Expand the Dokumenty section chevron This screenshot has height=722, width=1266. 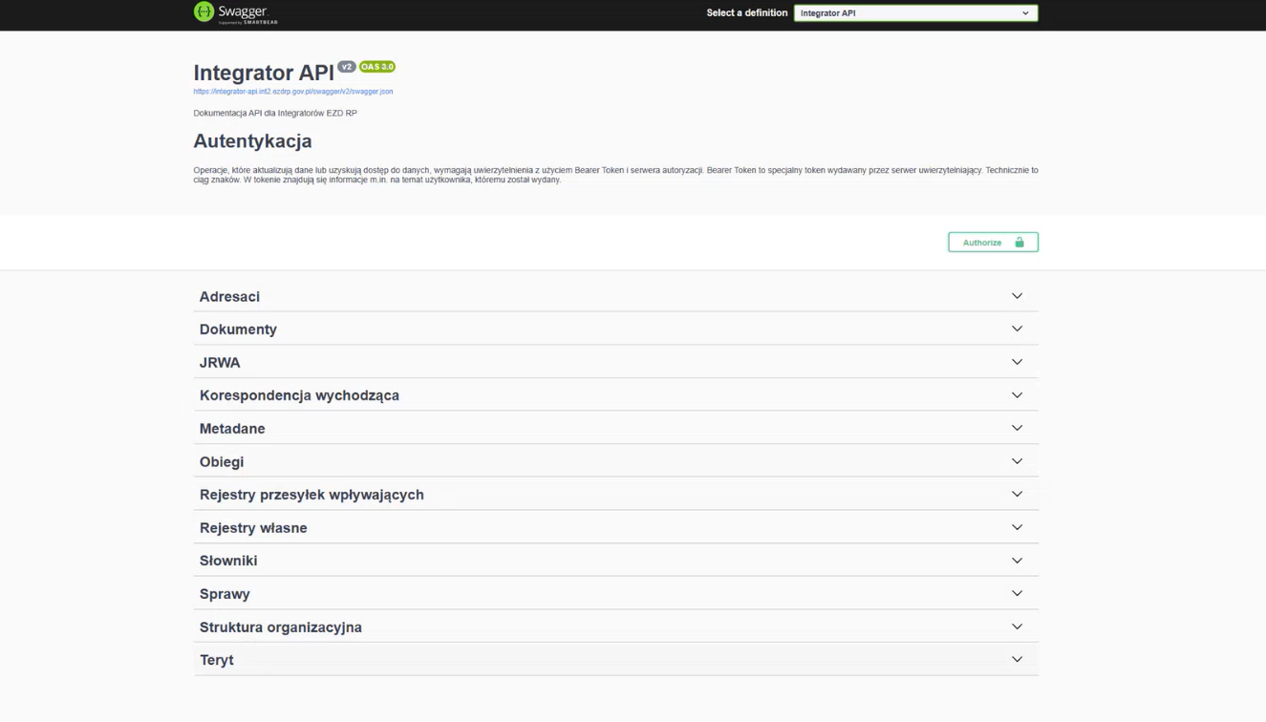point(1017,329)
